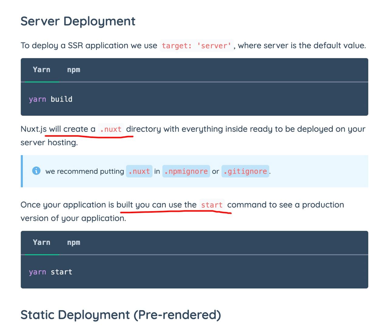388x331 pixels.
Task: Click the target: 'server' inline code
Action: 197,45
